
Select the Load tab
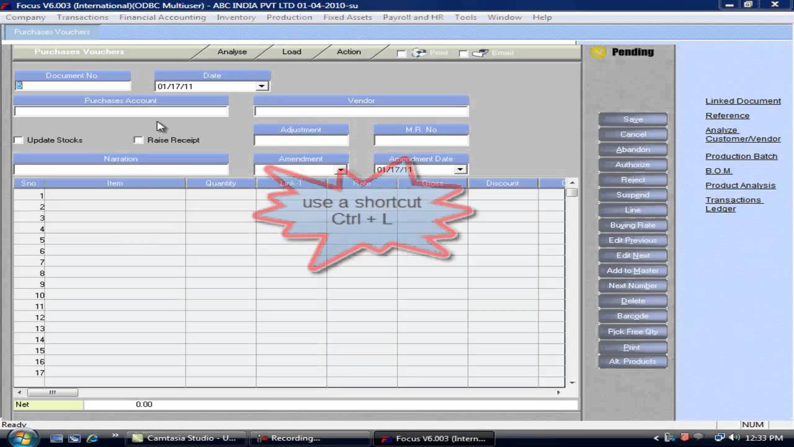(x=292, y=52)
